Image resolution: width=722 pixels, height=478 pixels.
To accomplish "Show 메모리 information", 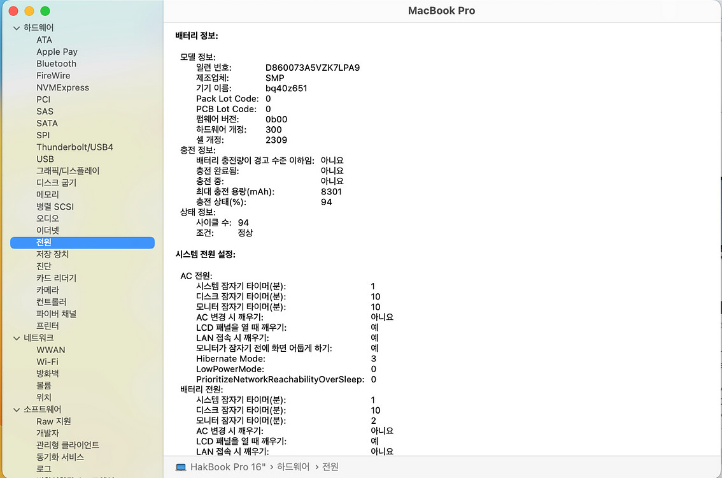I will [x=47, y=195].
